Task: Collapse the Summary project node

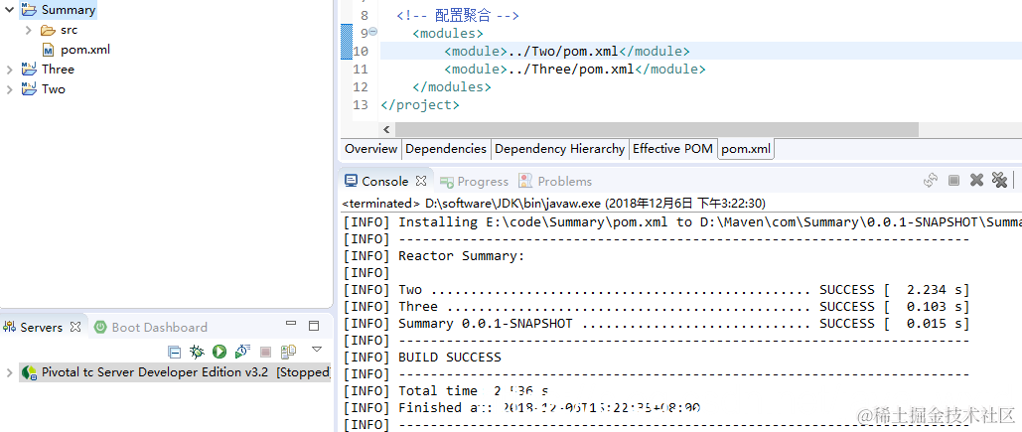Action: (x=9, y=10)
